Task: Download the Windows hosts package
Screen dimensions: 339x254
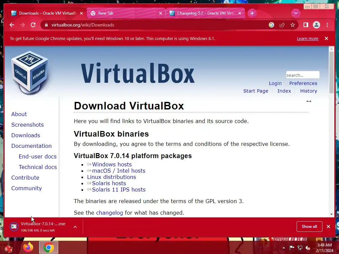Action: pos(112,165)
